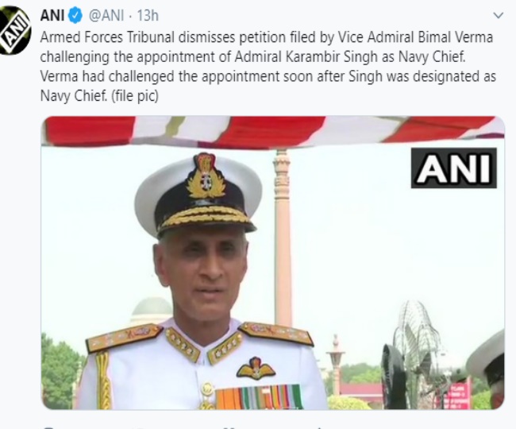The height and width of the screenshot is (429, 516).
Task: Click the ANI watermark in the photo
Action: [454, 168]
